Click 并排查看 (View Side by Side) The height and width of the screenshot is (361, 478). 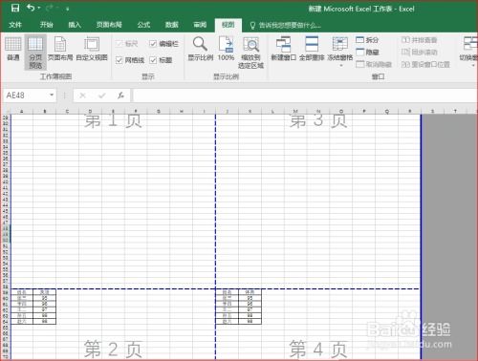(419, 40)
